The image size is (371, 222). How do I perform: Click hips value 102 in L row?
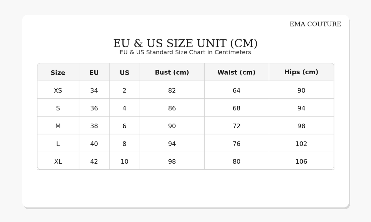point(301,144)
